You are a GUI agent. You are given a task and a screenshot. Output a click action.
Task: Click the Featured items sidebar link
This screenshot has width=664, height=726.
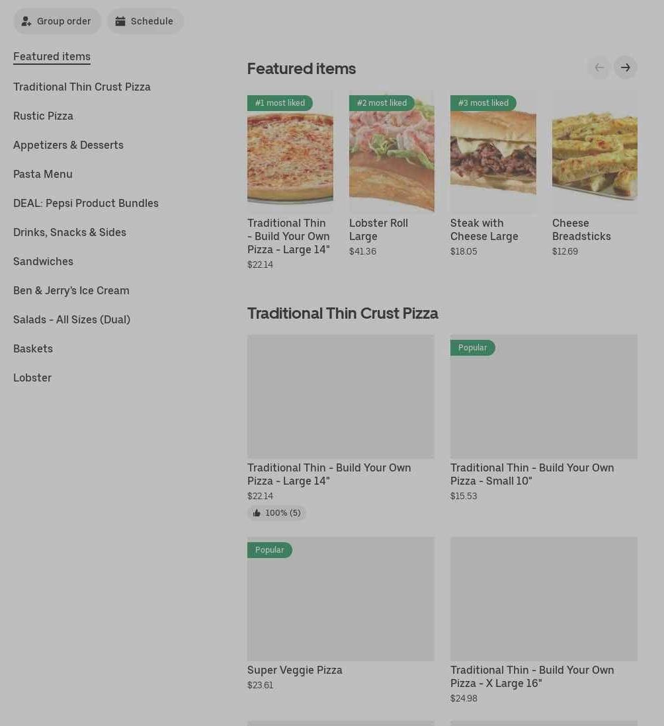coord(52,56)
